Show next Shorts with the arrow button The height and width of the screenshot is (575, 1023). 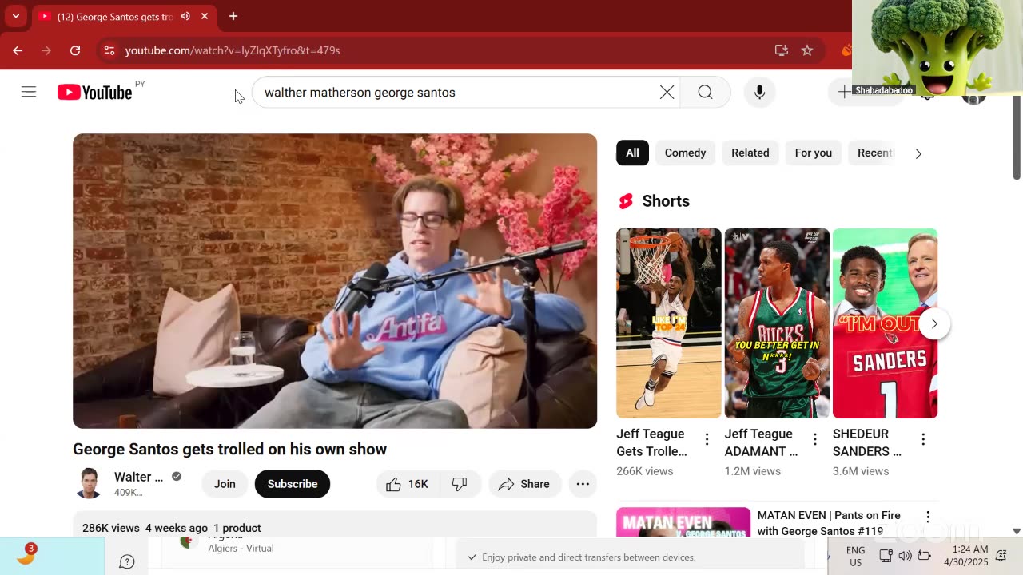[934, 323]
